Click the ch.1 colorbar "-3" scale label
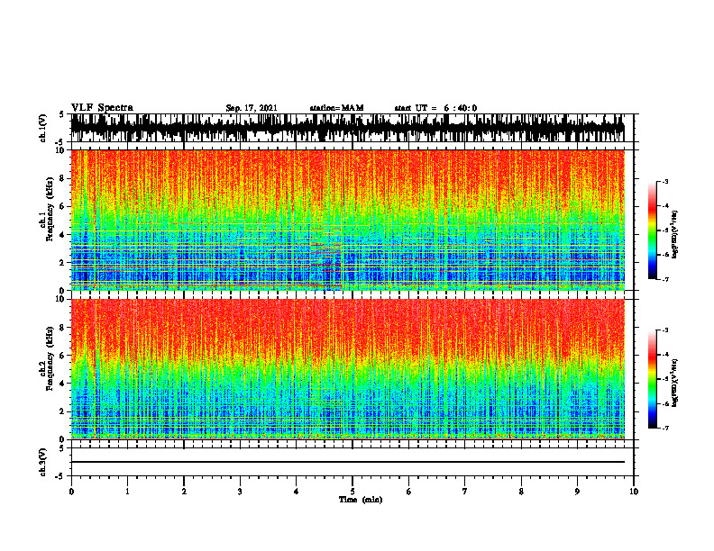This screenshot has height=551, width=714. (x=664, y=181)
